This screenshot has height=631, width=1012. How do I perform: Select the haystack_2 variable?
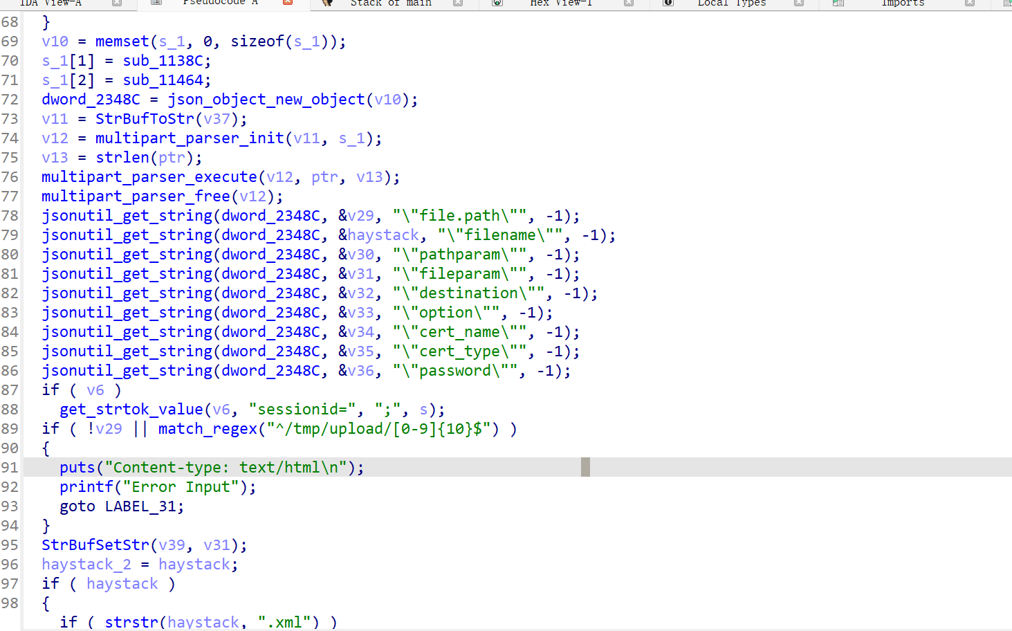coord(86,565)
